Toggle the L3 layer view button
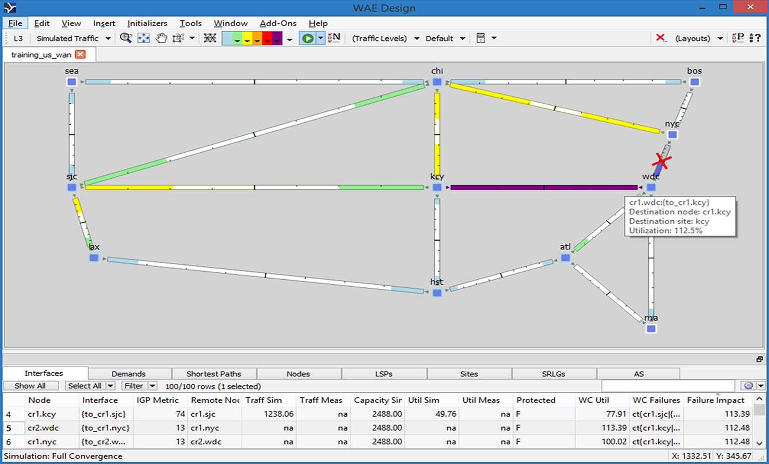This screenshot has width=769, height=464. pos(18,38)
